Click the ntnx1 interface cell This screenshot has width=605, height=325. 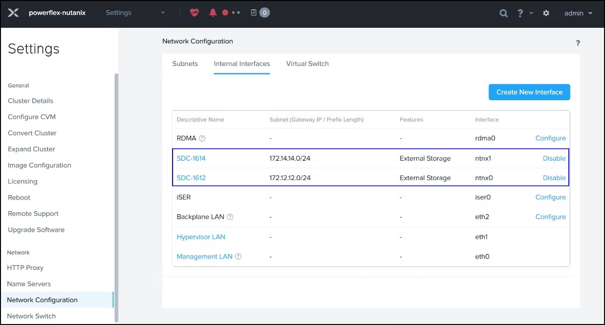483,158
